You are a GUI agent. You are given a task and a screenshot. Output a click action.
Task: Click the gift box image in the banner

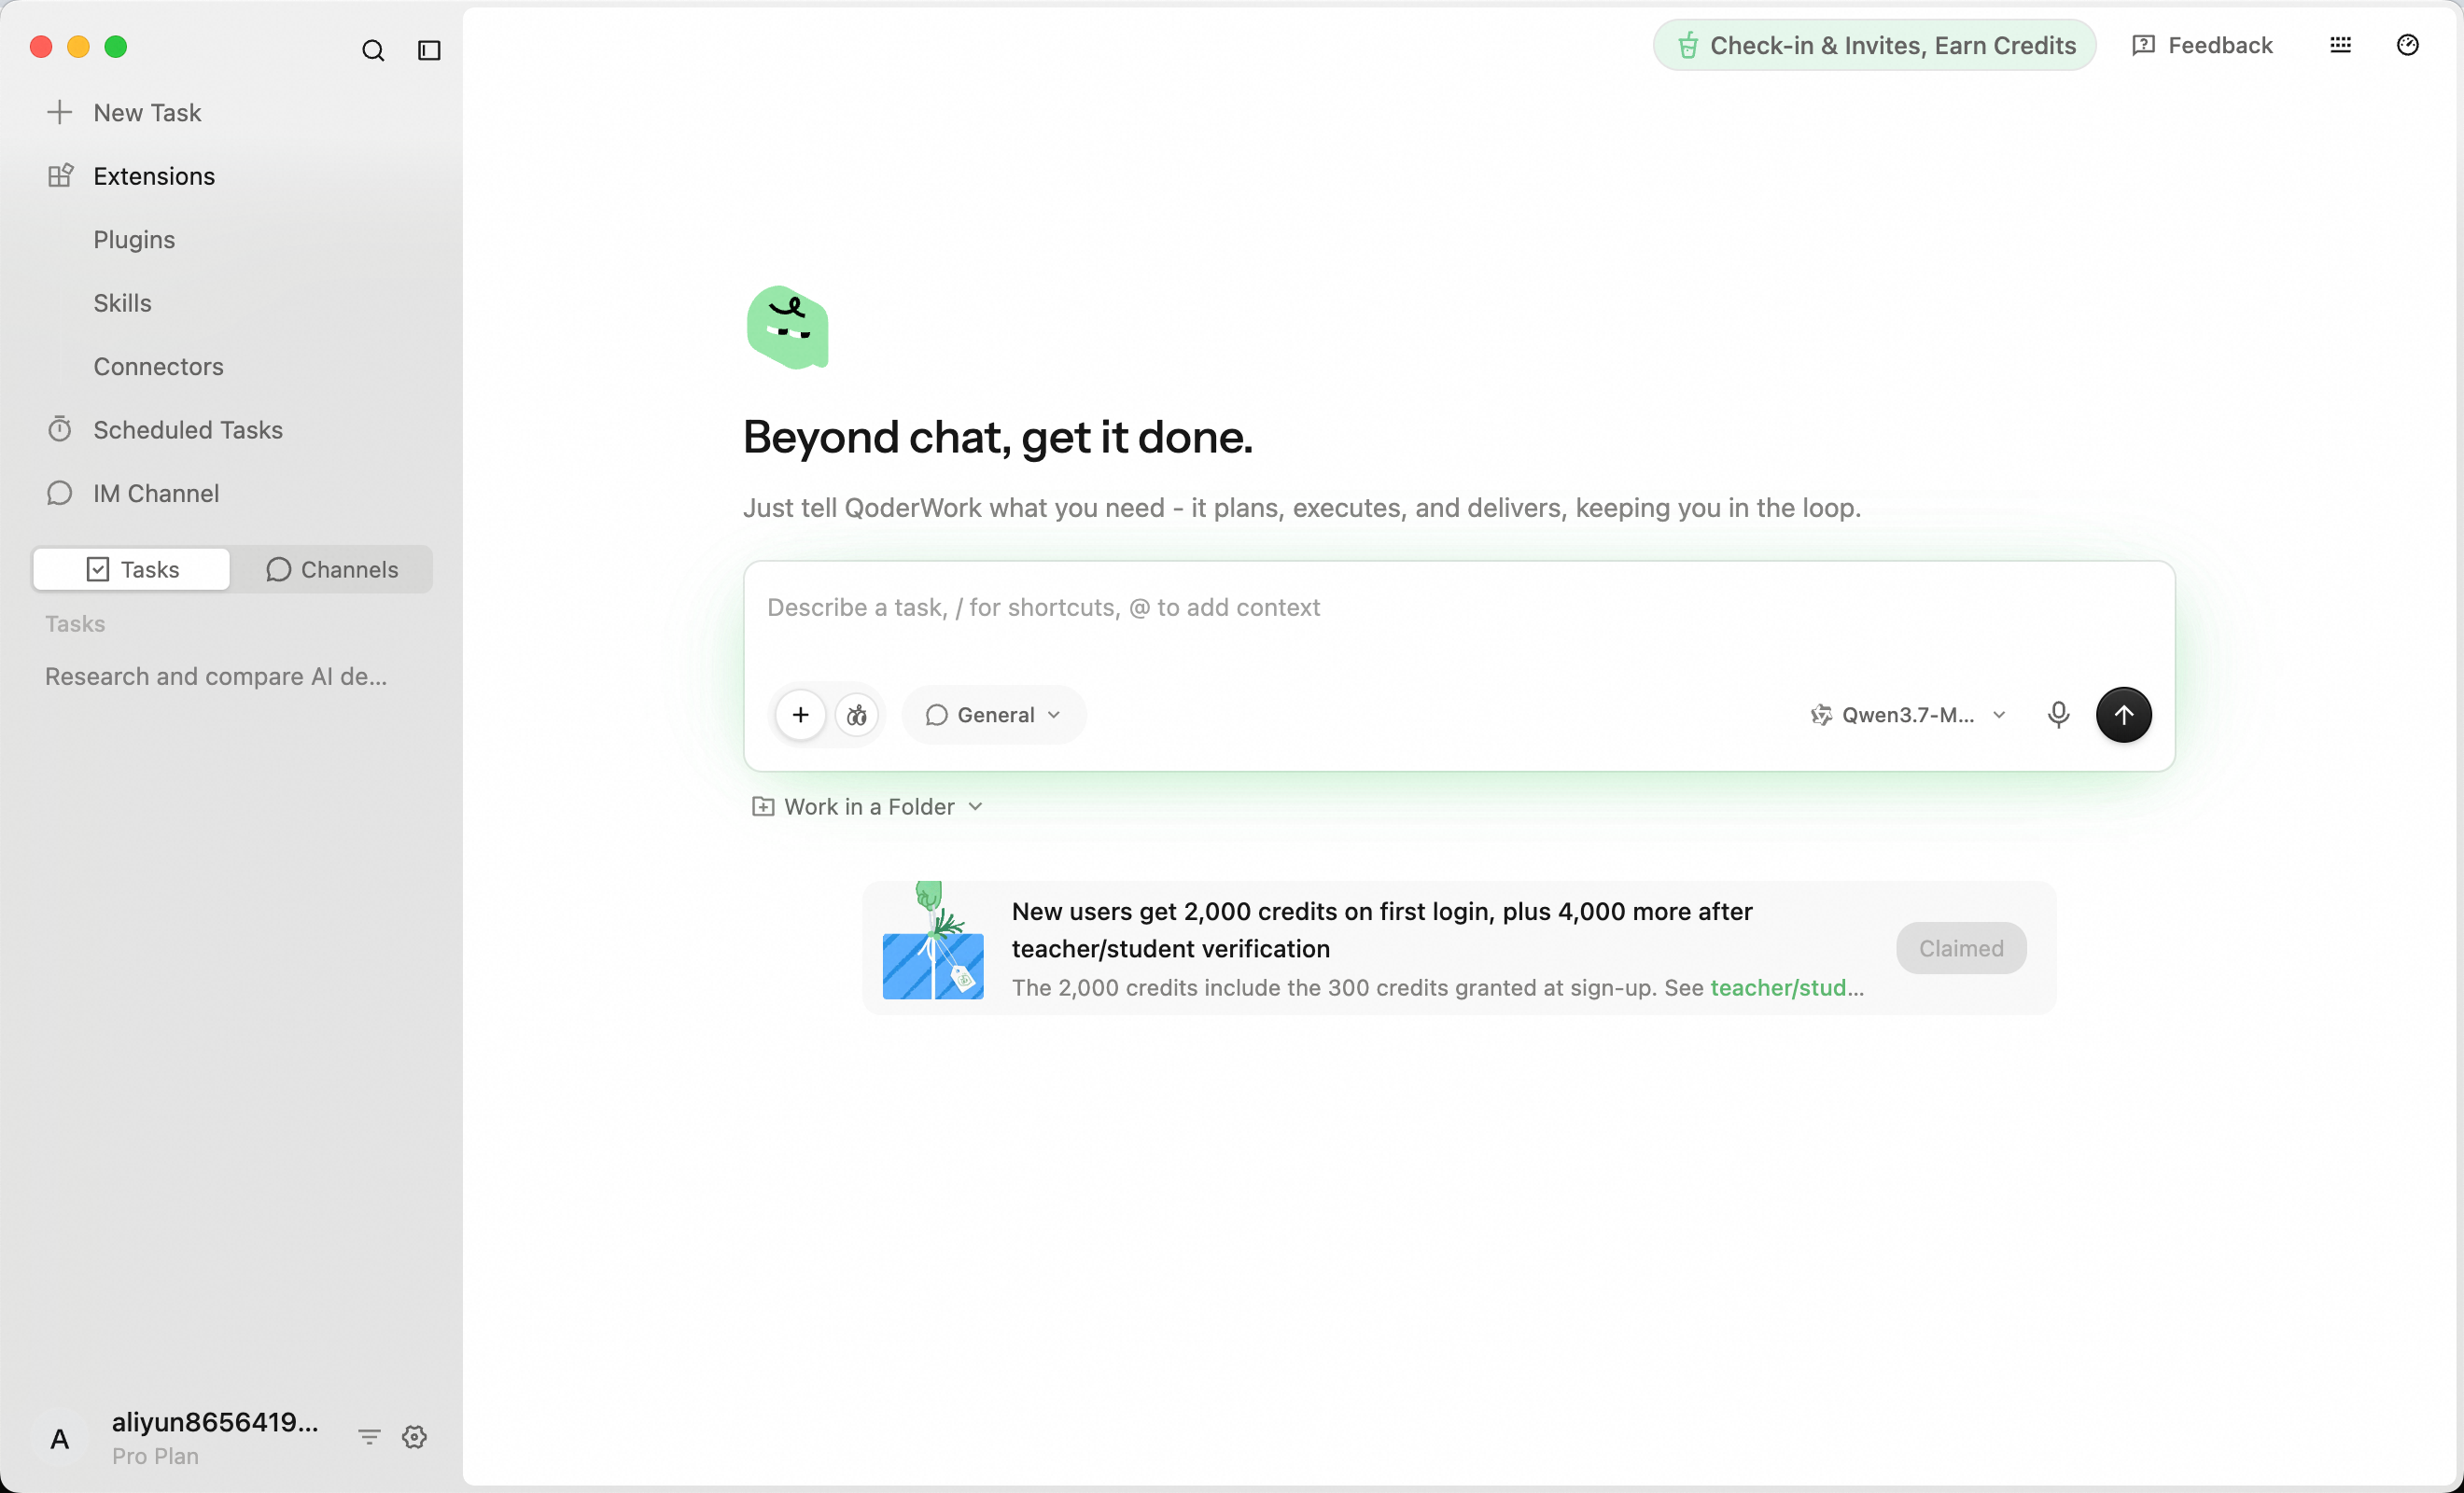click(x=933, y=941)
